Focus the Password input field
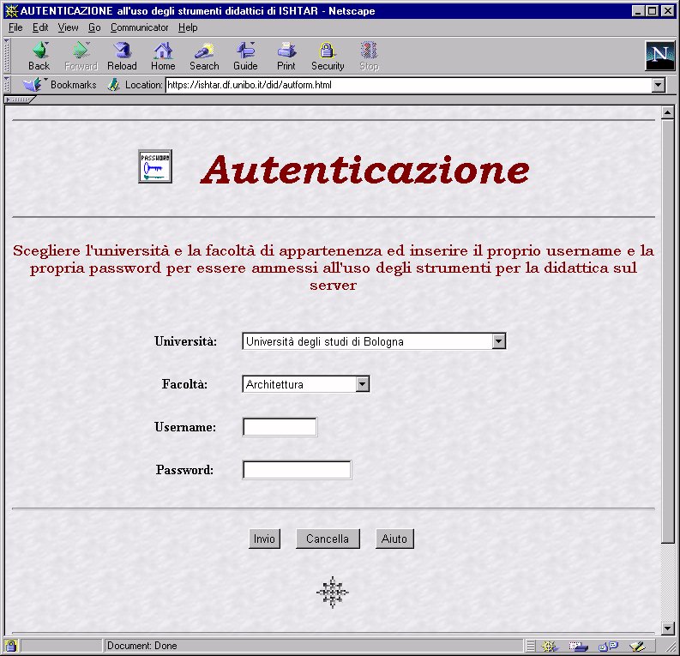680x656 pixels. (x=297, y=470)
